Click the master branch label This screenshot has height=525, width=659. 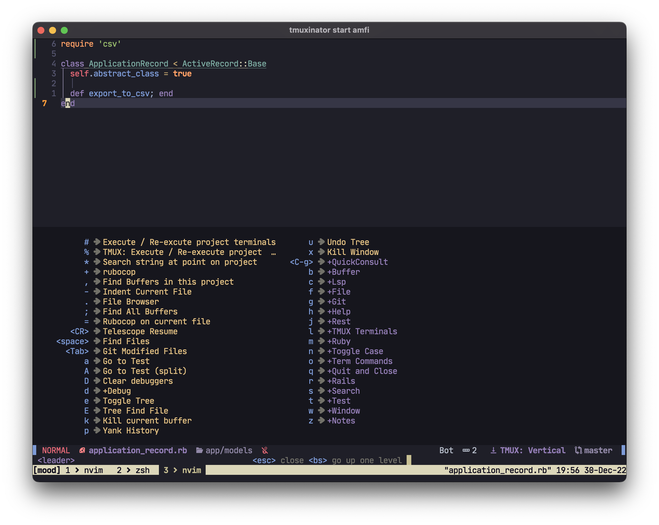point(598,451)
